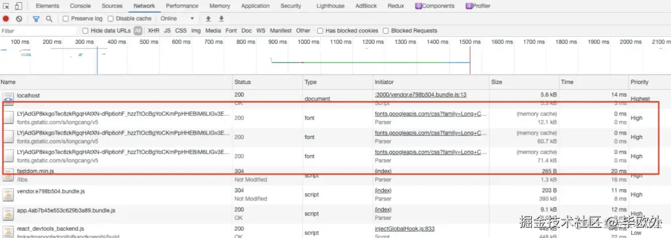
Task: Switch to the Memory tab
Action: (x=219, y=6)
